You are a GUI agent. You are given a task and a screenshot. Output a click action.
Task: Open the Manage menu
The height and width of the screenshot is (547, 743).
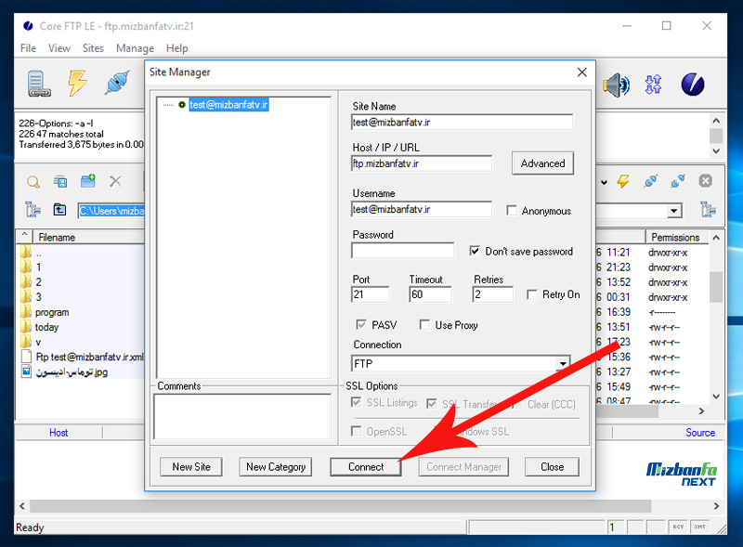pos(135,48)
